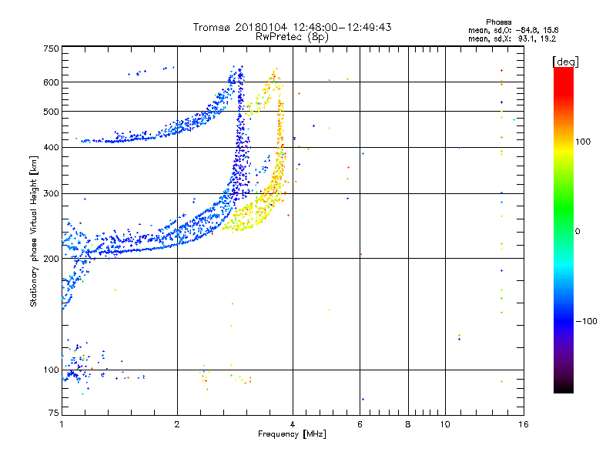Viewport: 616px width, 462px height.
Task: Click the black bottom of the phase colorbar
Action: (x=564, y=387)
